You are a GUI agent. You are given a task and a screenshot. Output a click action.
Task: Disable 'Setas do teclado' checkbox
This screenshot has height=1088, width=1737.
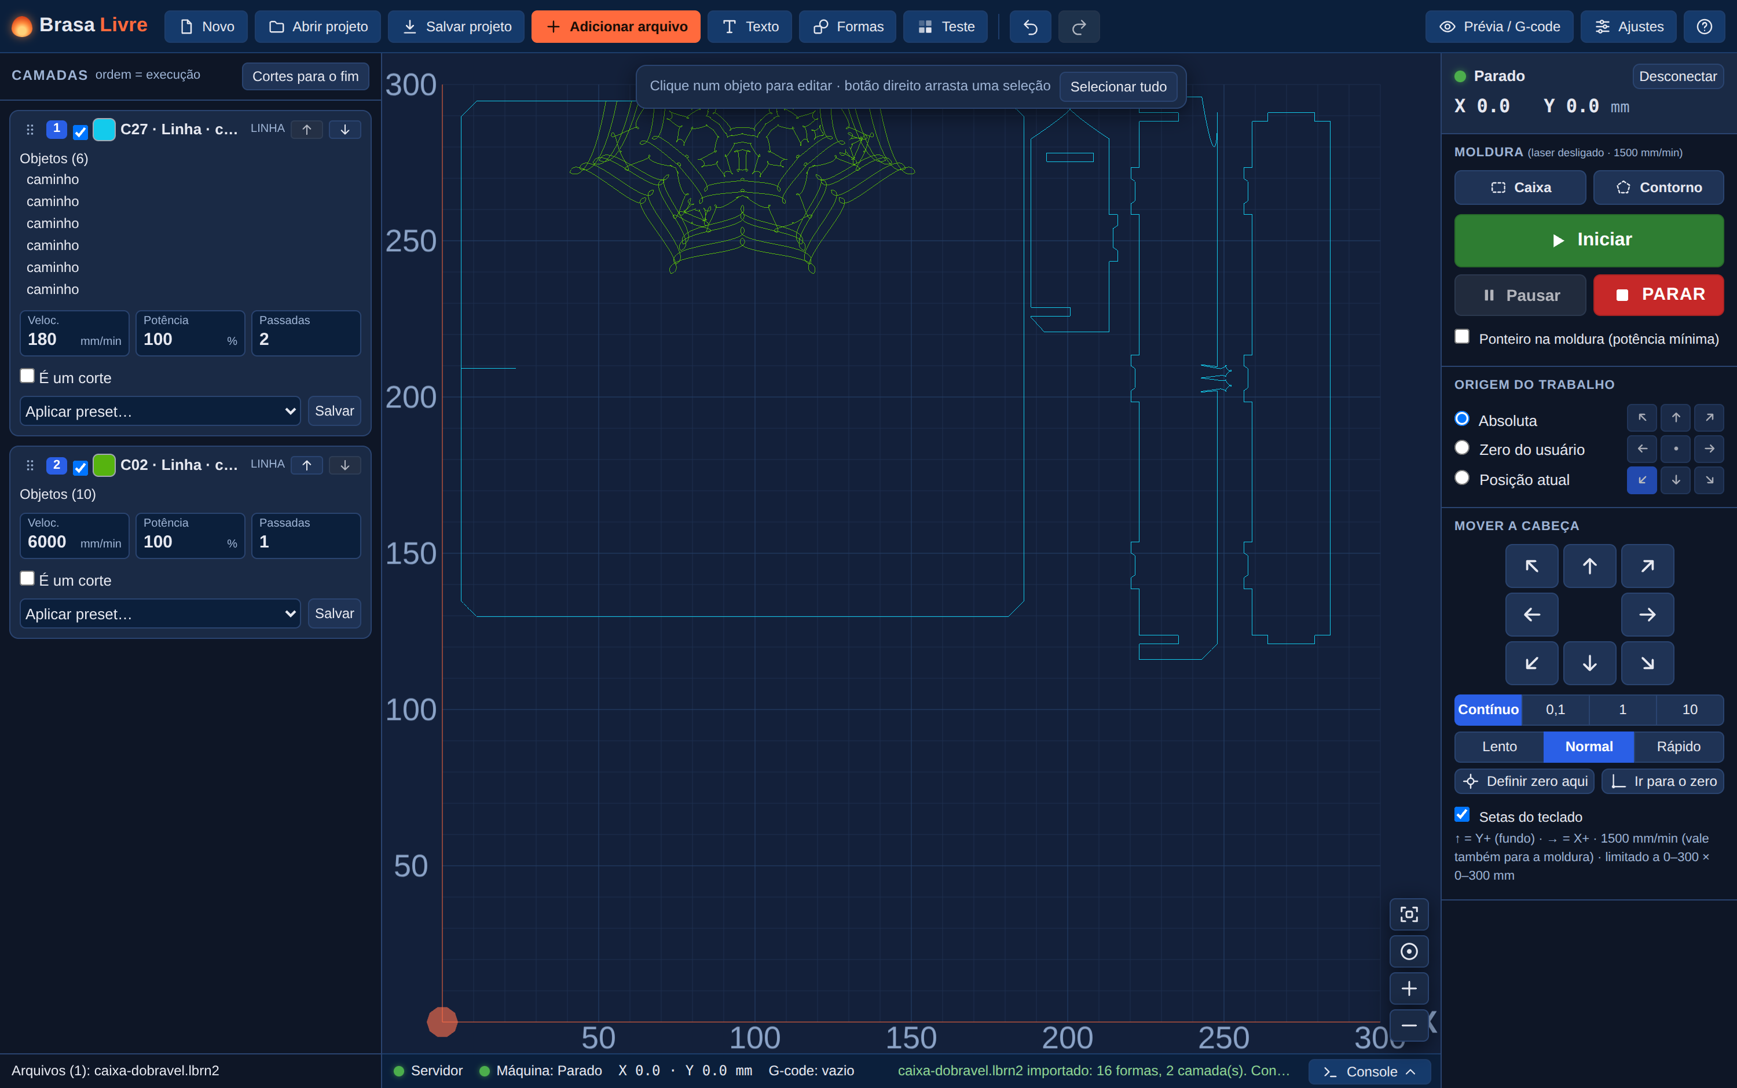click(1462, 815)
